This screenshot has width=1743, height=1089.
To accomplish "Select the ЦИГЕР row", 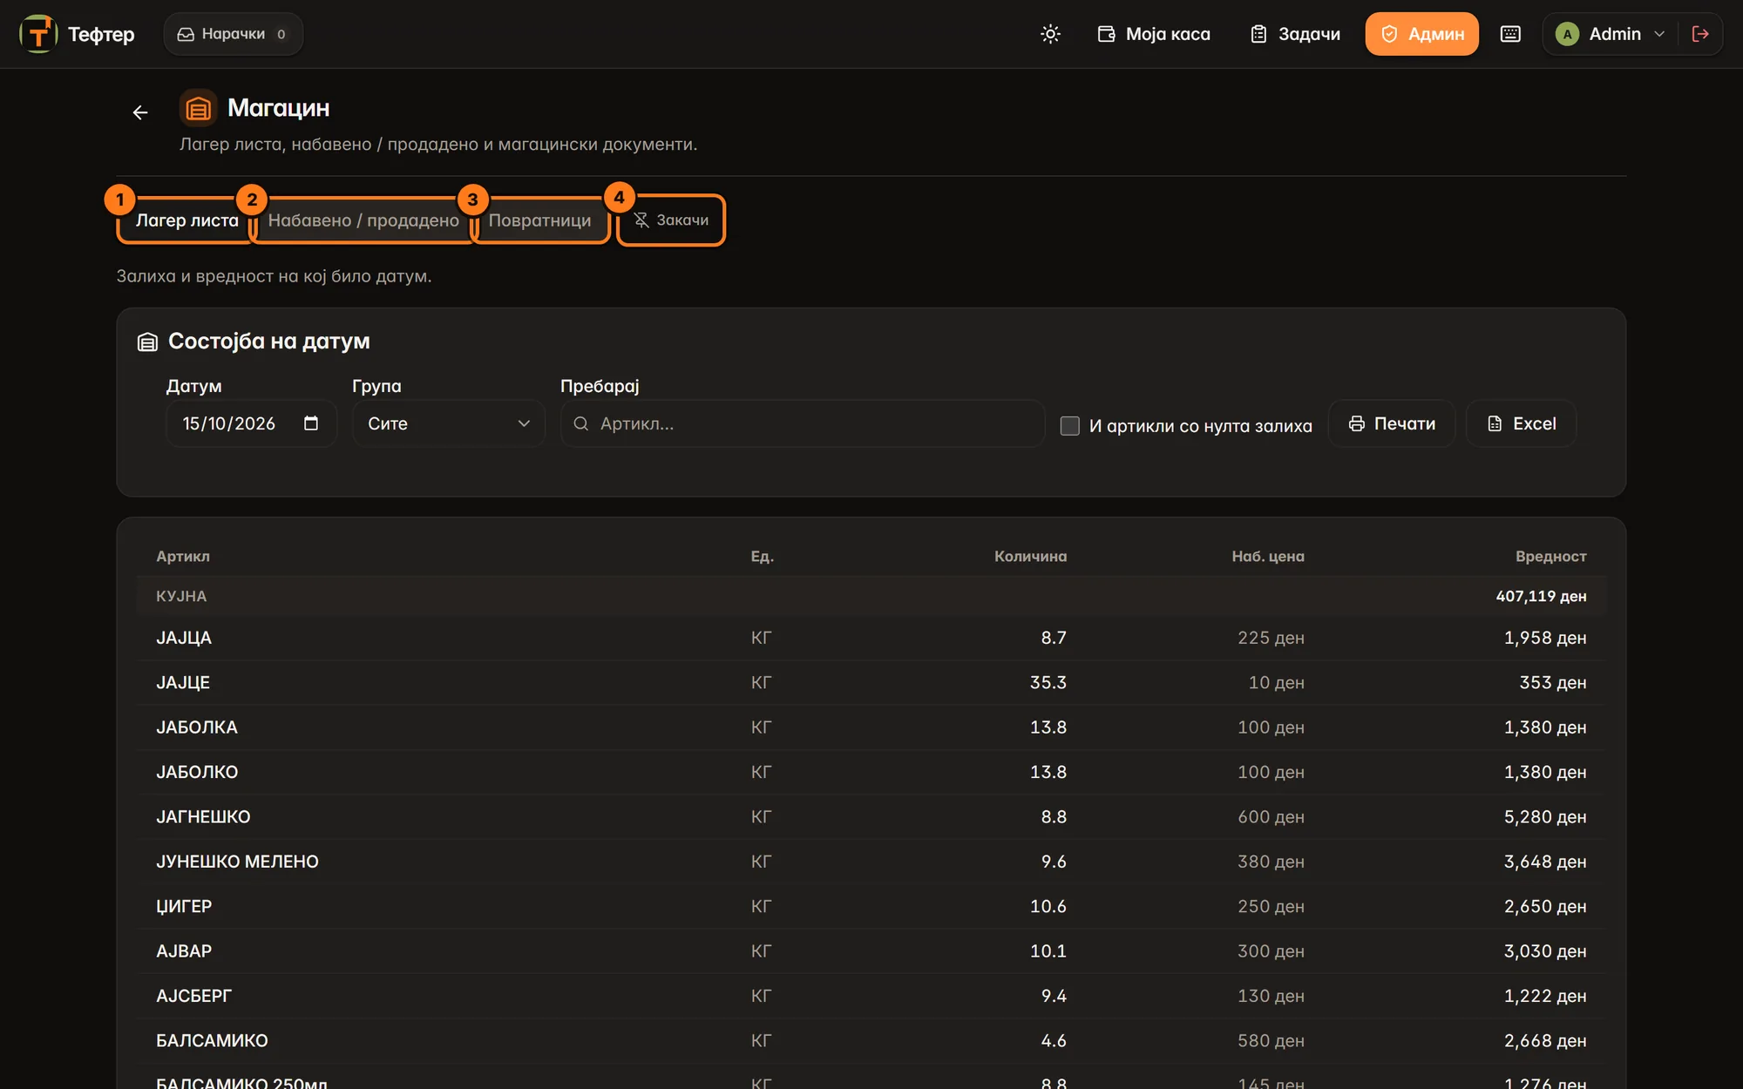I will (871, 906).
